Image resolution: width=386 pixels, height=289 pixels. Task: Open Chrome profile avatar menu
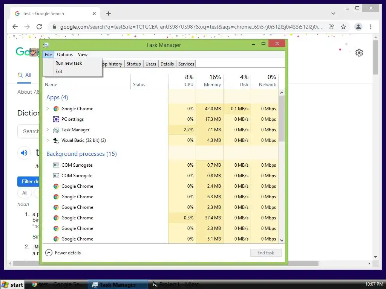tap(358, 27)
